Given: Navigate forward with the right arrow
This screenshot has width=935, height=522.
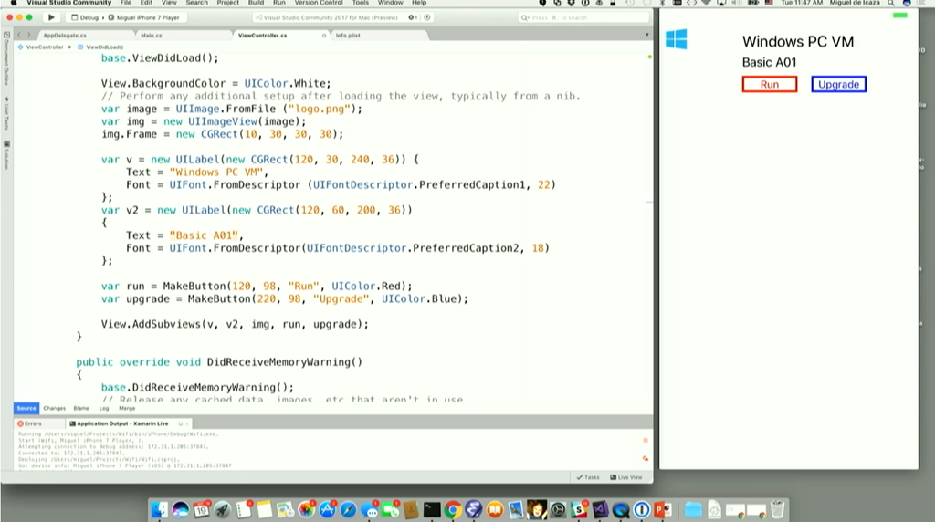Looking at the screenshot, I should (28, 36).
